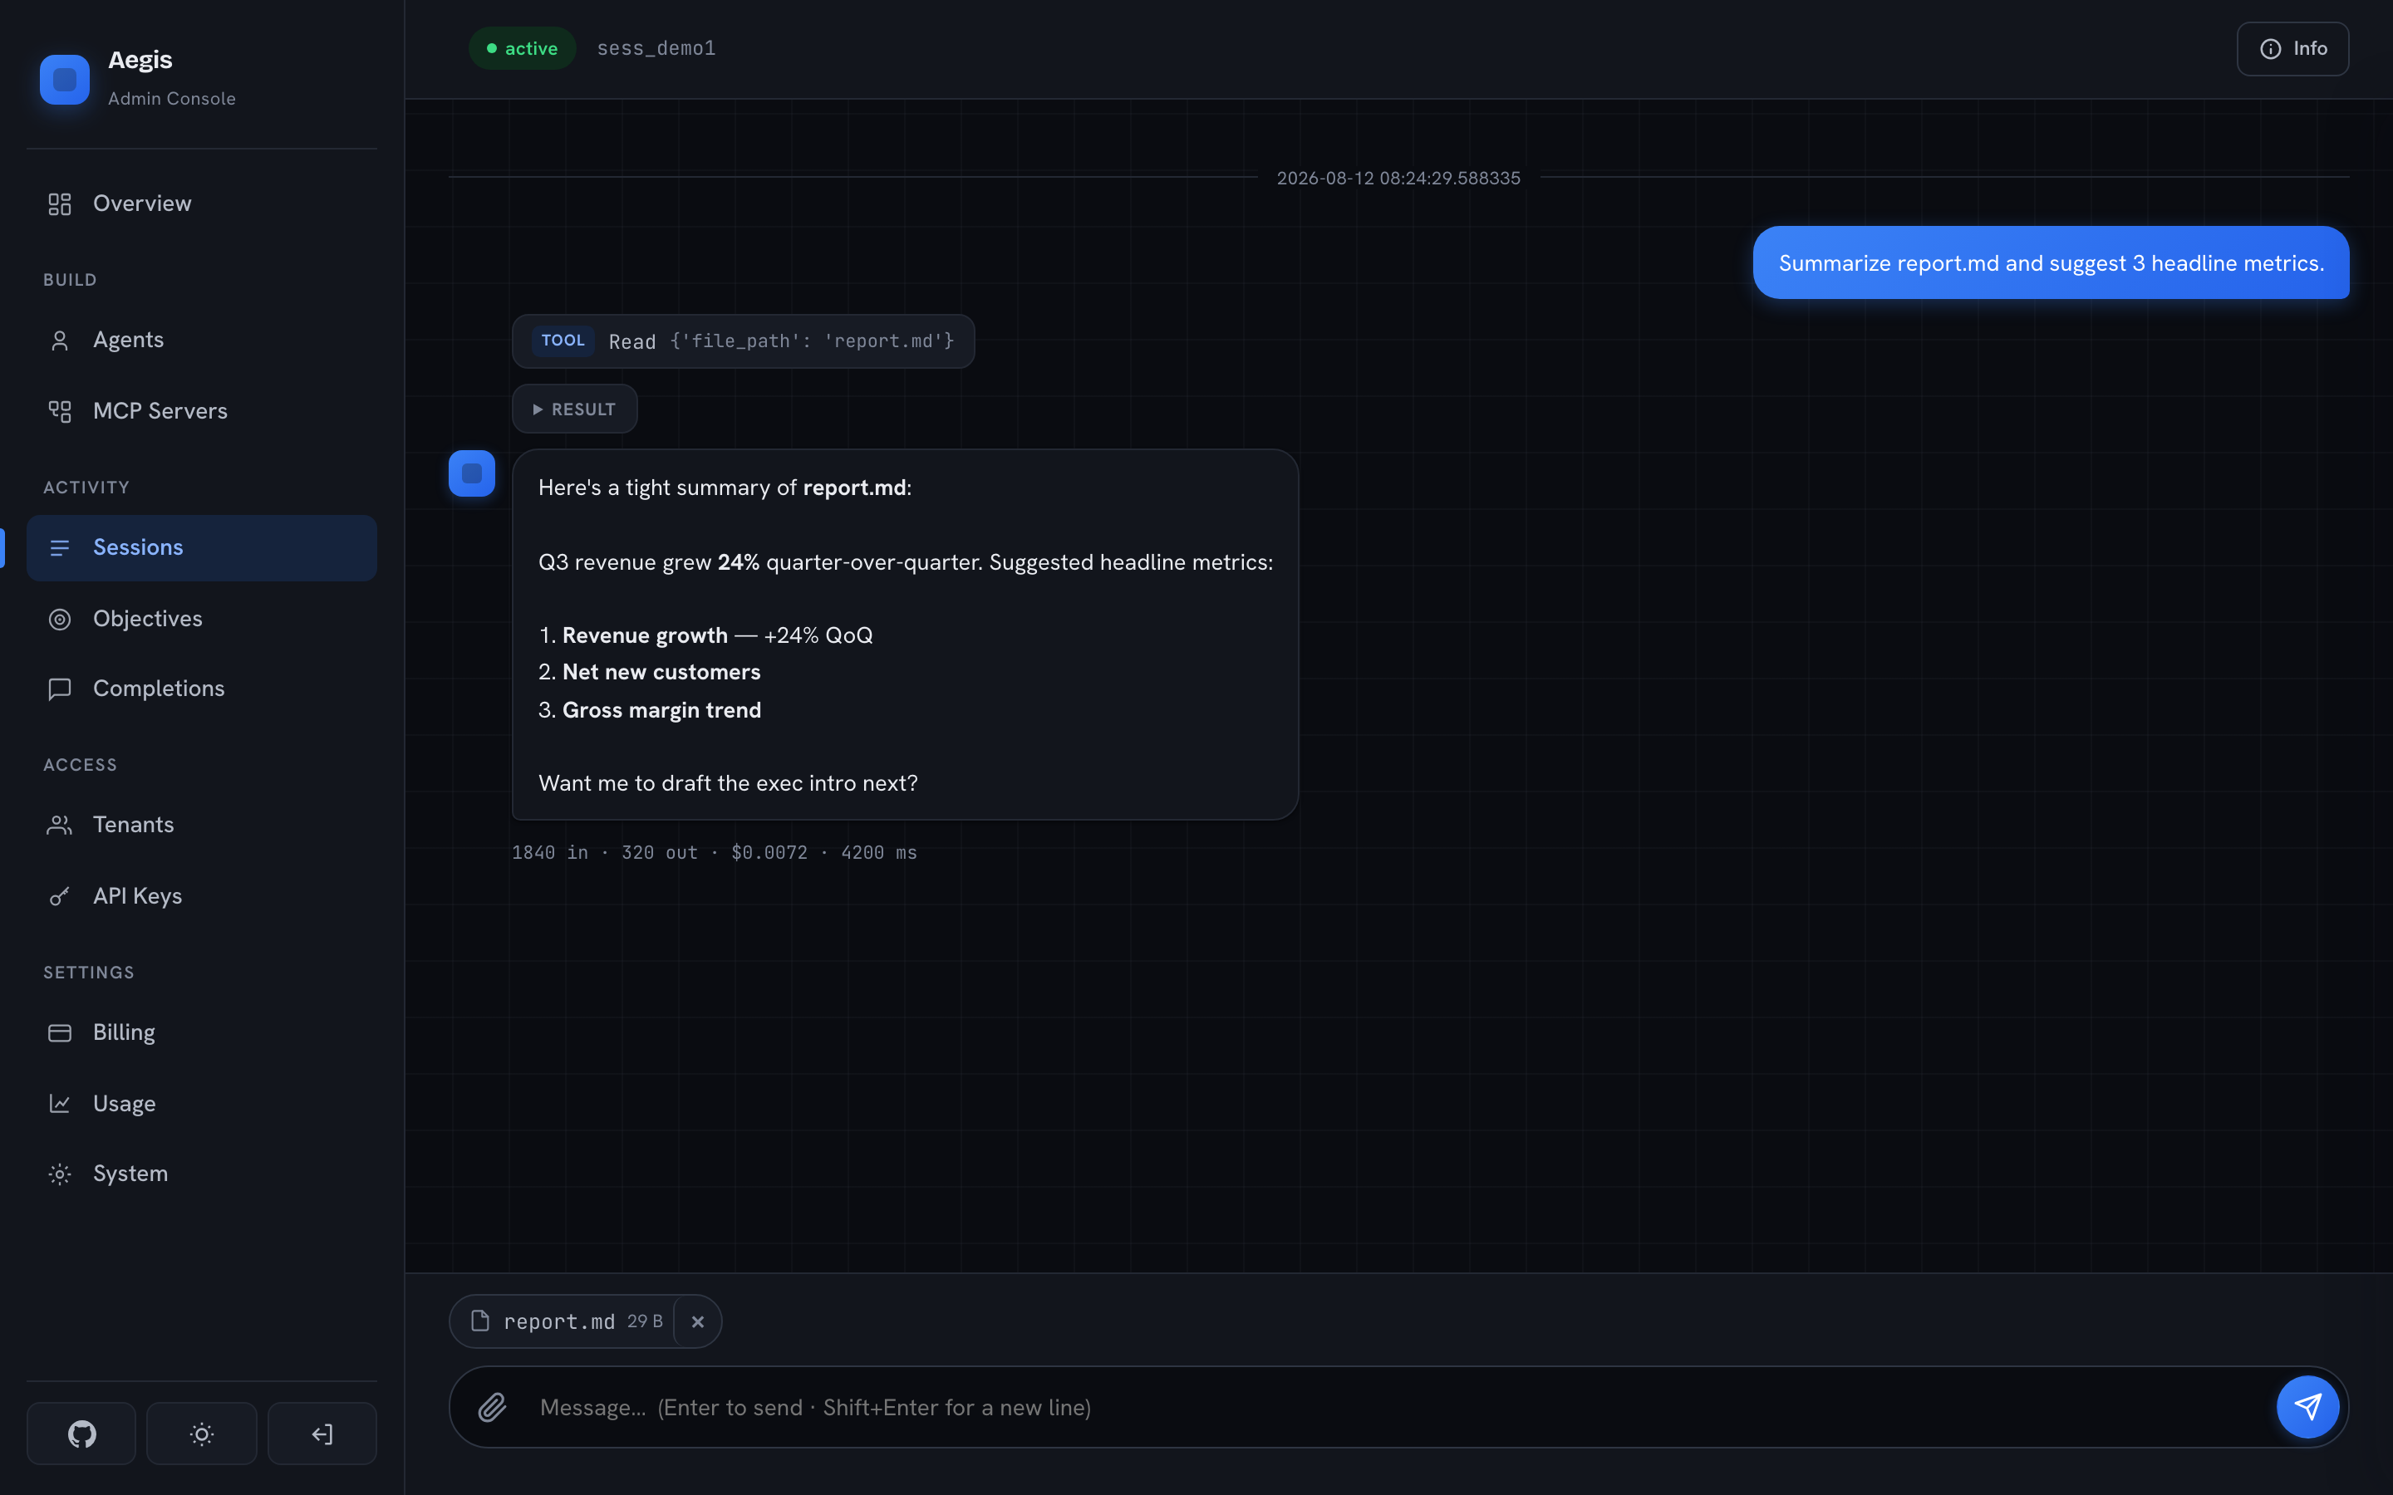Click the API Keys key icon

coord(59,897)
